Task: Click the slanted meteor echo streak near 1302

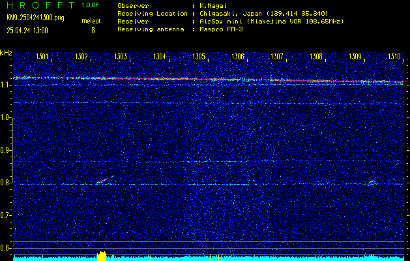Action: coord(105,180)
